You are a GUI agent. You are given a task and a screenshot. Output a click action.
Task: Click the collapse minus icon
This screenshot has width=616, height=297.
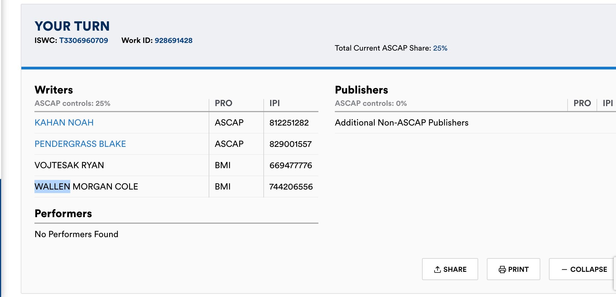[564, 269]
